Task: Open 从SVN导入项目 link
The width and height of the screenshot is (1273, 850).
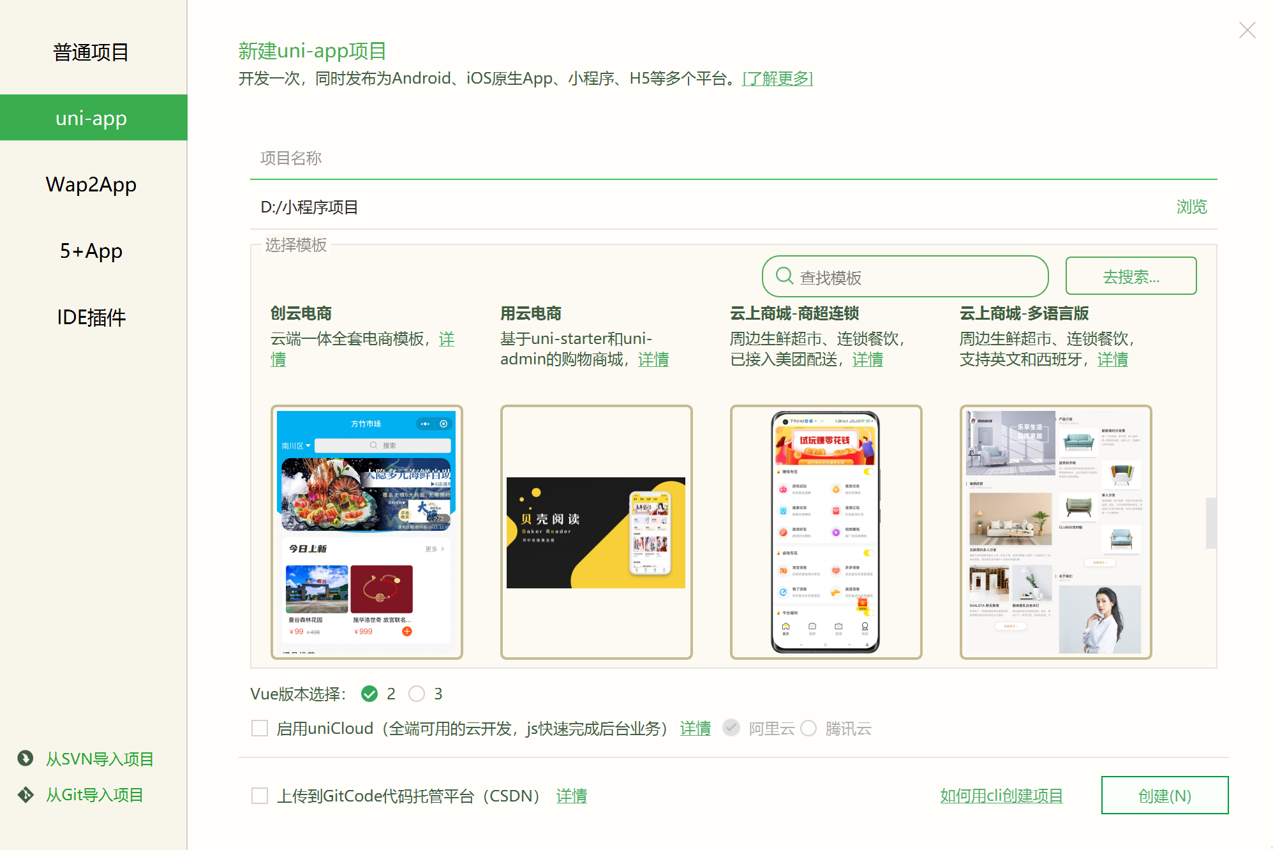Action: coord(100,759)
